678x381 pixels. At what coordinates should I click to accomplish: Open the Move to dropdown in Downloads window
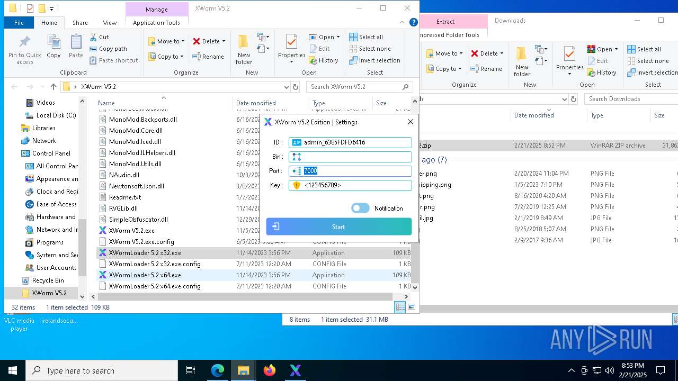(444, 53)
